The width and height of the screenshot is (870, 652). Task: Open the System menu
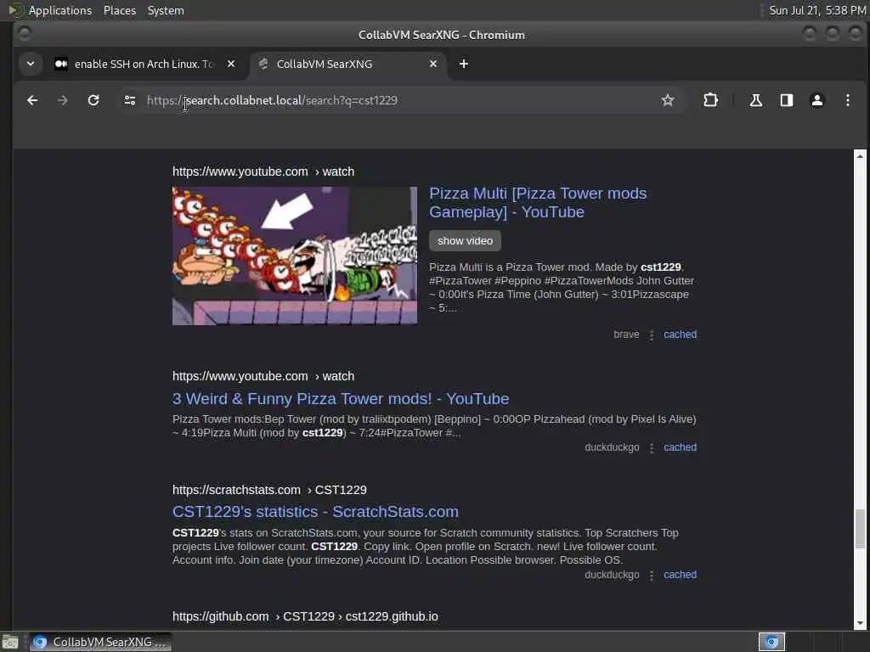point(166,10)
